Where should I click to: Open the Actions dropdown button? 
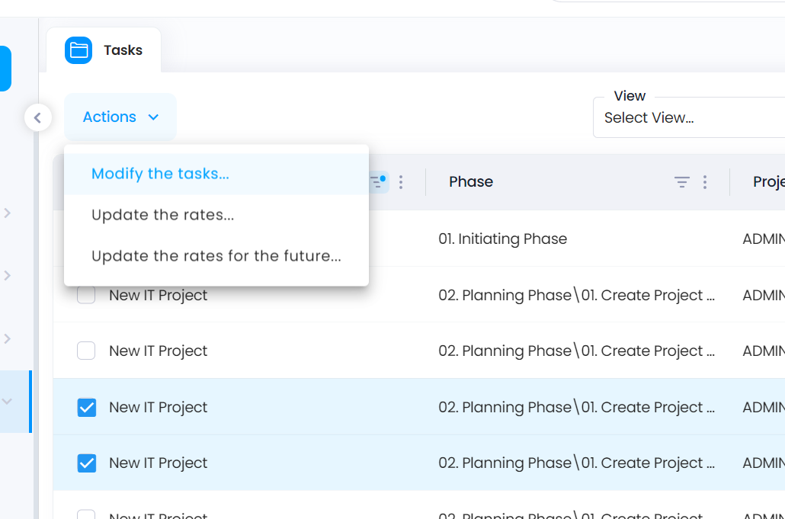point(120,117)
